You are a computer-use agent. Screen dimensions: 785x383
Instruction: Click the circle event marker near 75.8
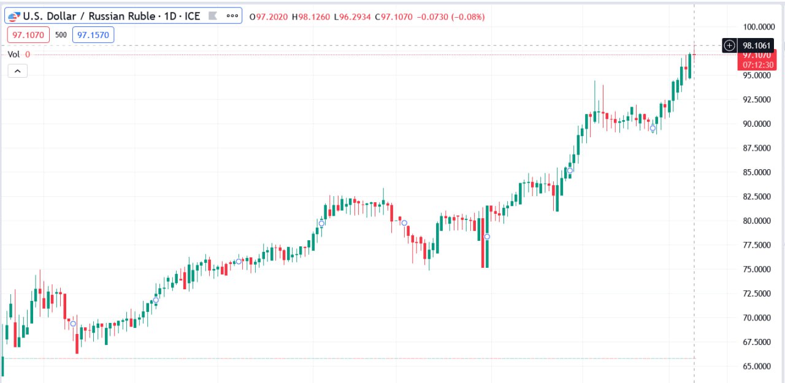pyautogui.click(x=239, y=262)
